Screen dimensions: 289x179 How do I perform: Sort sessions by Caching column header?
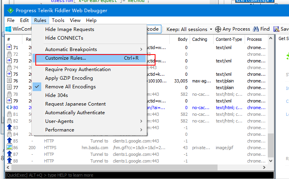201,39
